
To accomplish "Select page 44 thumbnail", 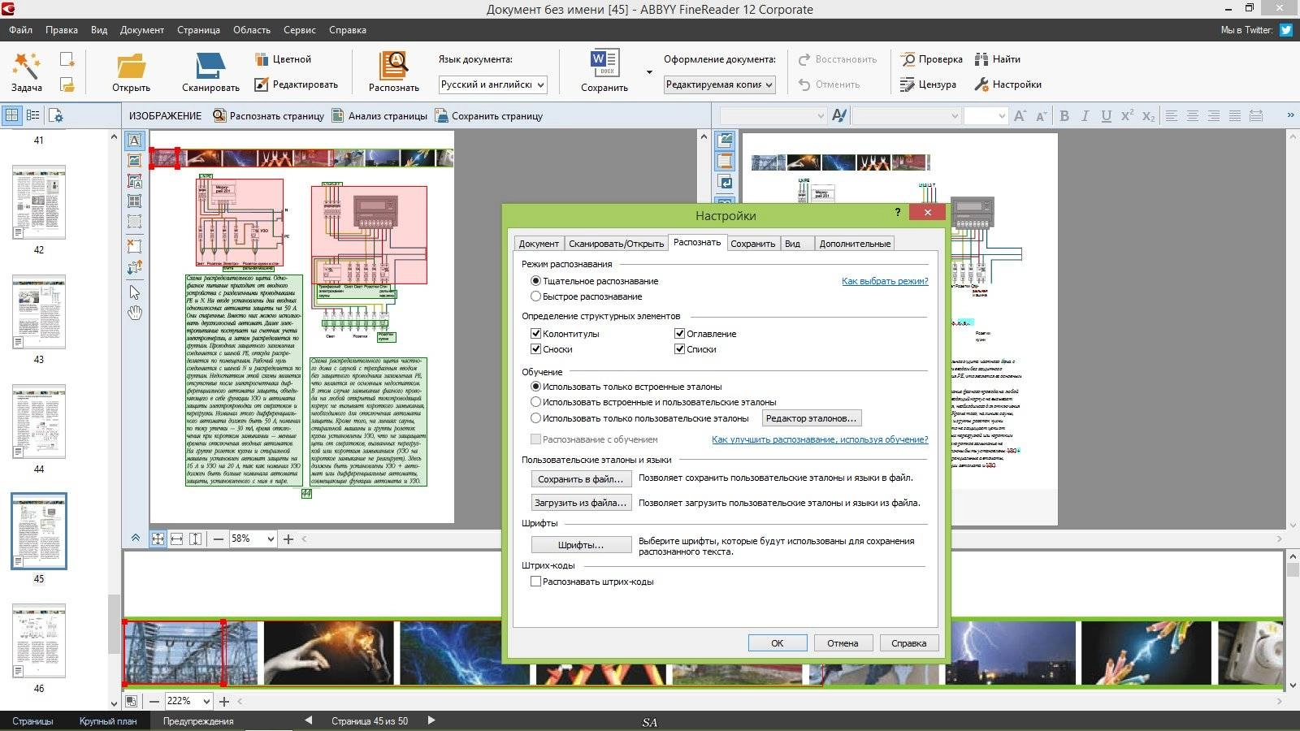I will (39, 422).
